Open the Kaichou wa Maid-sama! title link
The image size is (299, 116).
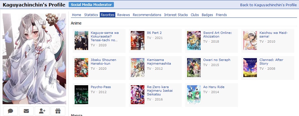(x=274, y=35)
